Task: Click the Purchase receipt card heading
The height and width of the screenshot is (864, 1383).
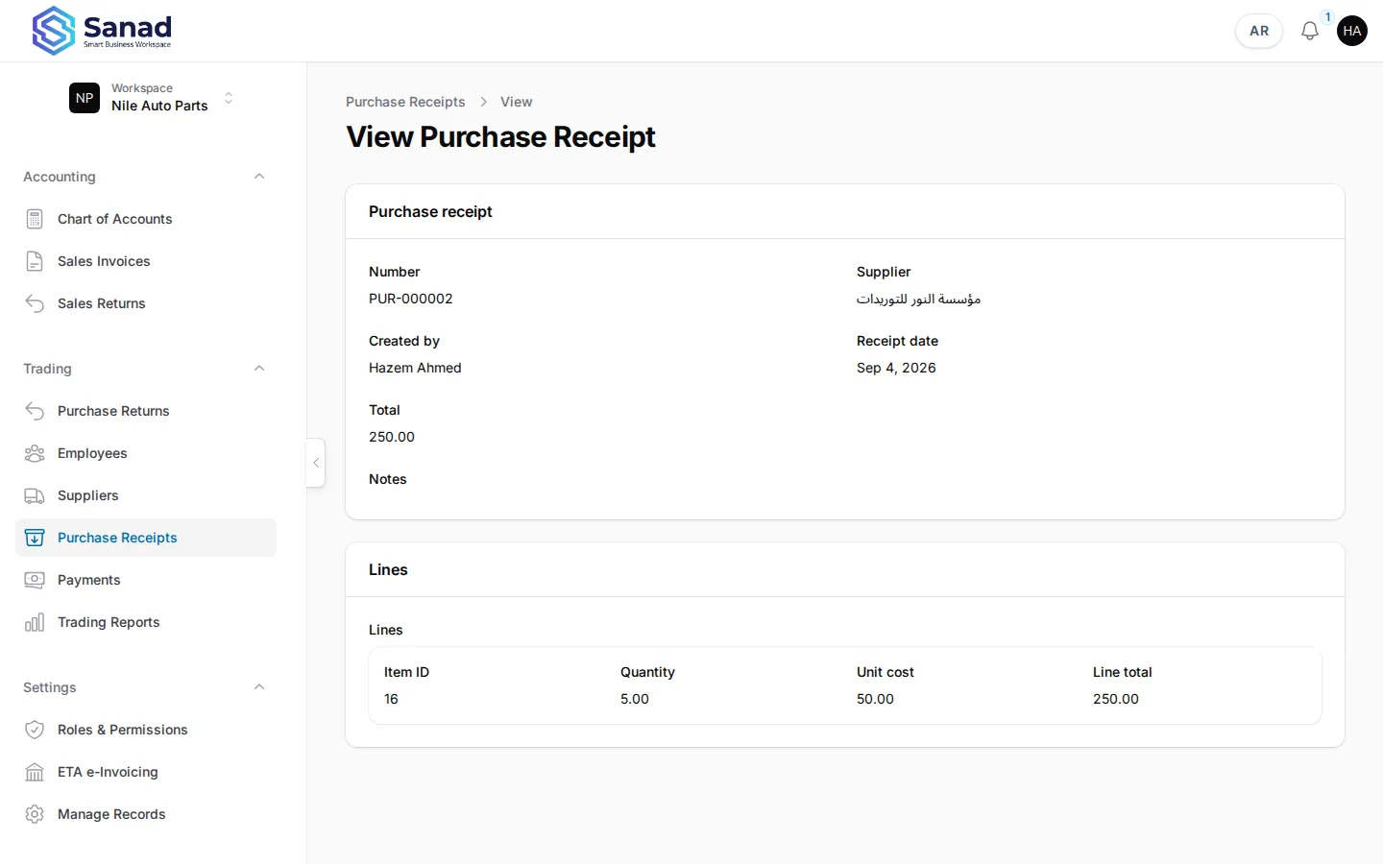Action: coord(430,211)
